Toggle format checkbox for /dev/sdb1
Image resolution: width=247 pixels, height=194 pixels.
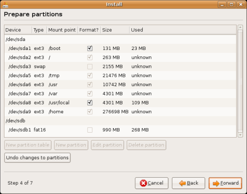pos(90,130)
